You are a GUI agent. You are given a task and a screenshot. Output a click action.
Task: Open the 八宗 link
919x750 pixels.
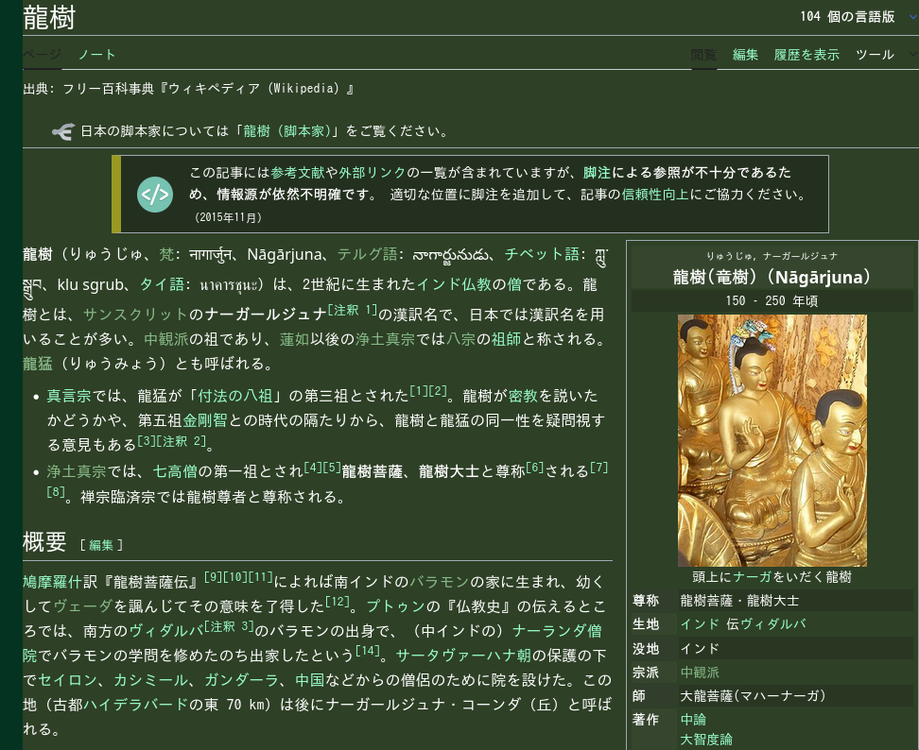pos(460,339)
